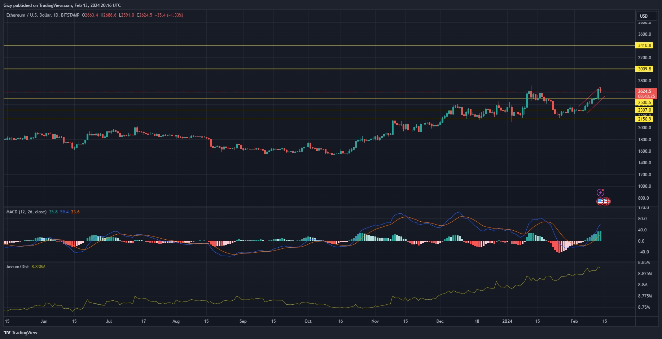The height and width of the screenshot is (339, 662).
Task: Click the 3009.8 yellow price level label
Action: [x=644, y=69]
